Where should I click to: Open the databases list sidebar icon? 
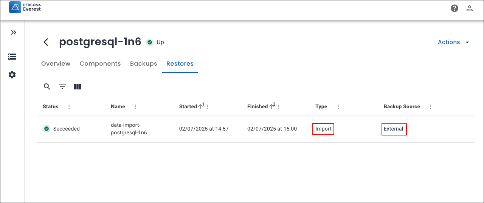point(12,57)
